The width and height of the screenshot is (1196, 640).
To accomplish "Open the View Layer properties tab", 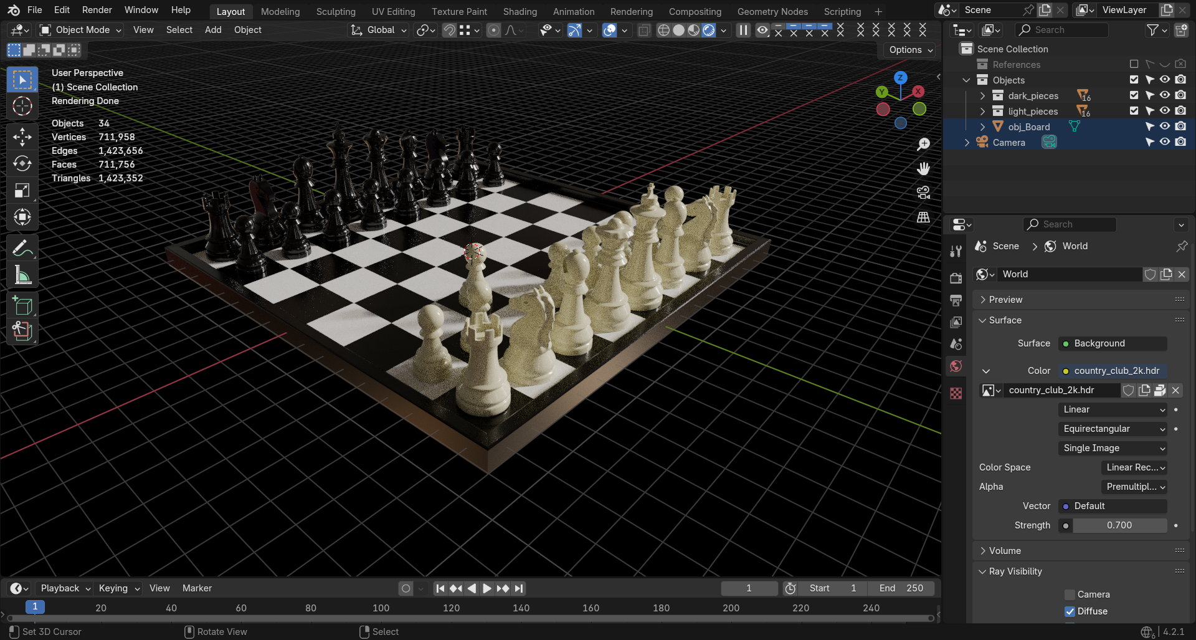I will (x=956, y=322).
